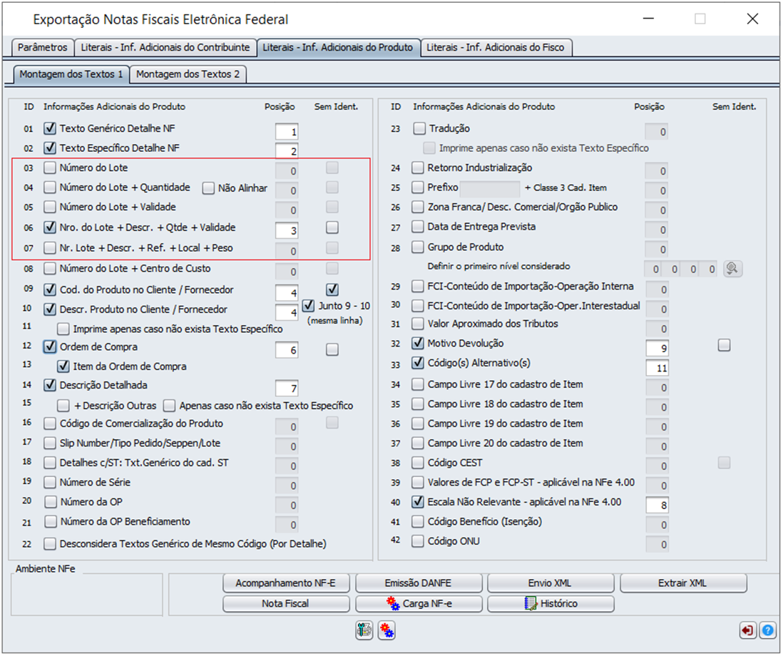
Task: Uncheck Motivo Devolução option
Action: click(x=419, y=343)
